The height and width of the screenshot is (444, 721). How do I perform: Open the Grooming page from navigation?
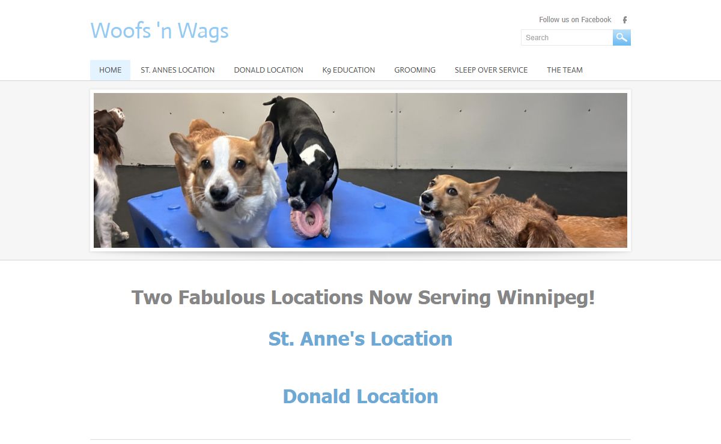point(415,70)
